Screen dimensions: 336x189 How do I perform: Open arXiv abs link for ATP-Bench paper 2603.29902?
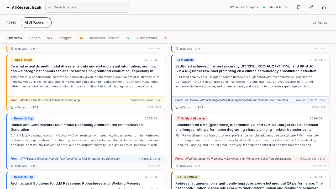click(x=19, y=166)
